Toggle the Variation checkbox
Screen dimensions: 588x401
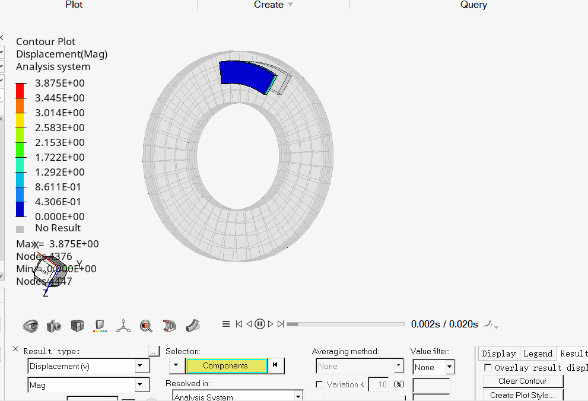coord(320,385)
